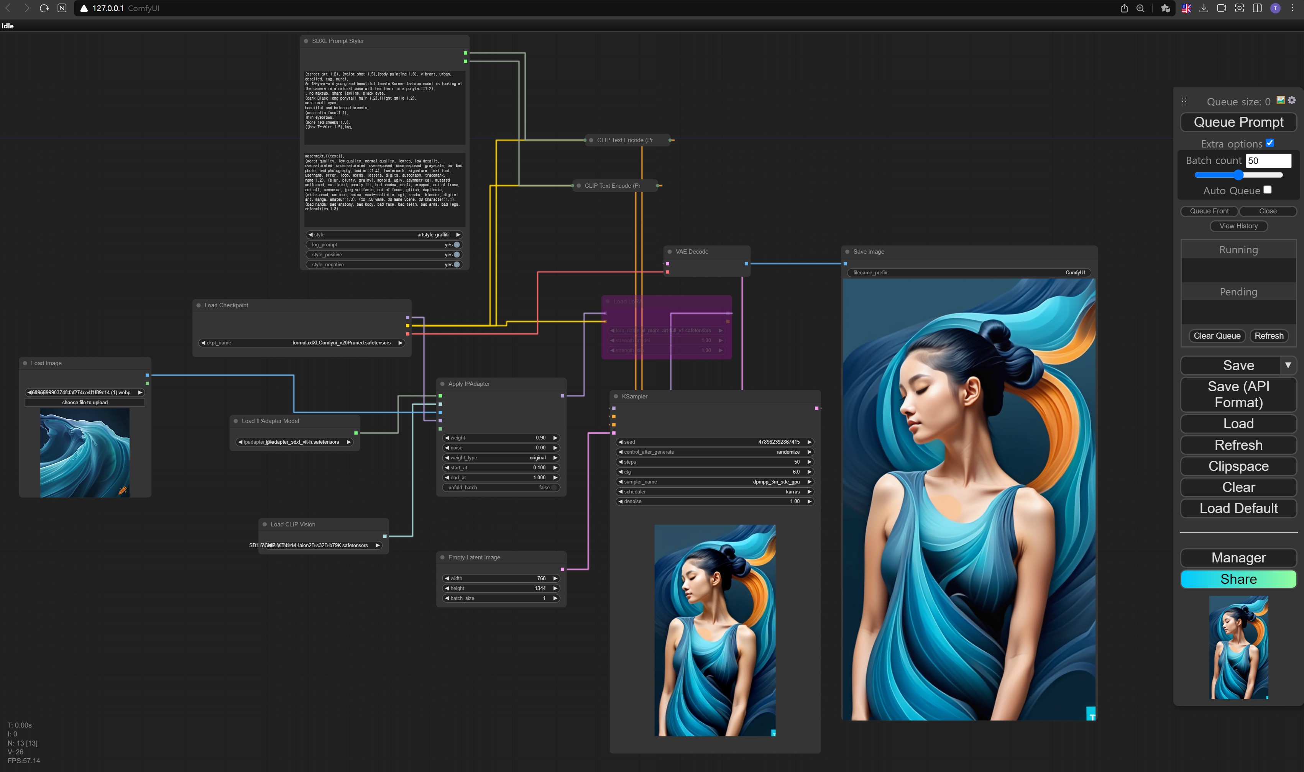Uncheck the Extra options checkbox

coord(1270,143)
